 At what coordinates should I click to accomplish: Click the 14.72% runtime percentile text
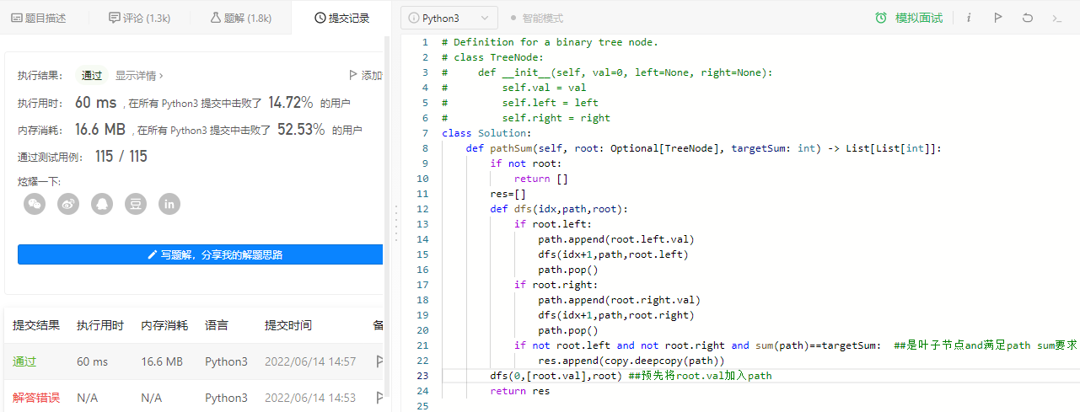[293, 103]
